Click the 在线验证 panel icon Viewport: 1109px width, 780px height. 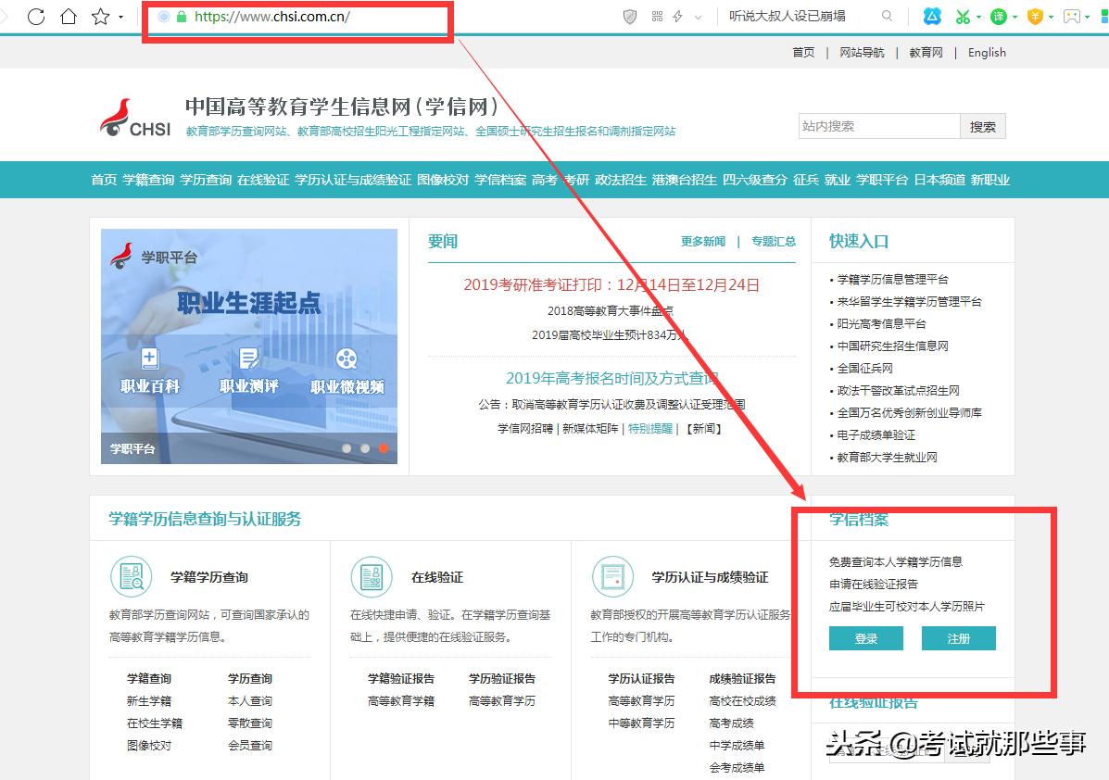(372, 576)
